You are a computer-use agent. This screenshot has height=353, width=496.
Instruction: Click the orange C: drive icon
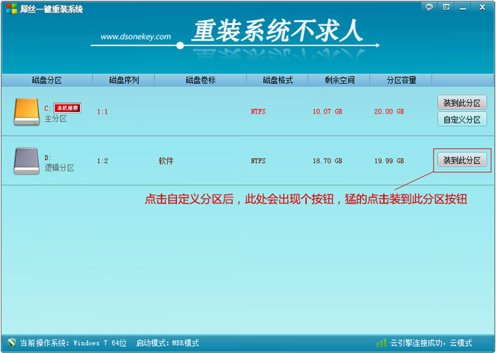coord(26,112)
